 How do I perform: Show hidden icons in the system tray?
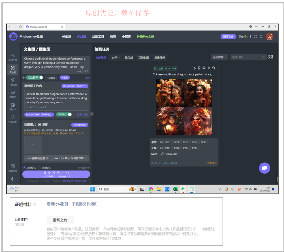220,189
